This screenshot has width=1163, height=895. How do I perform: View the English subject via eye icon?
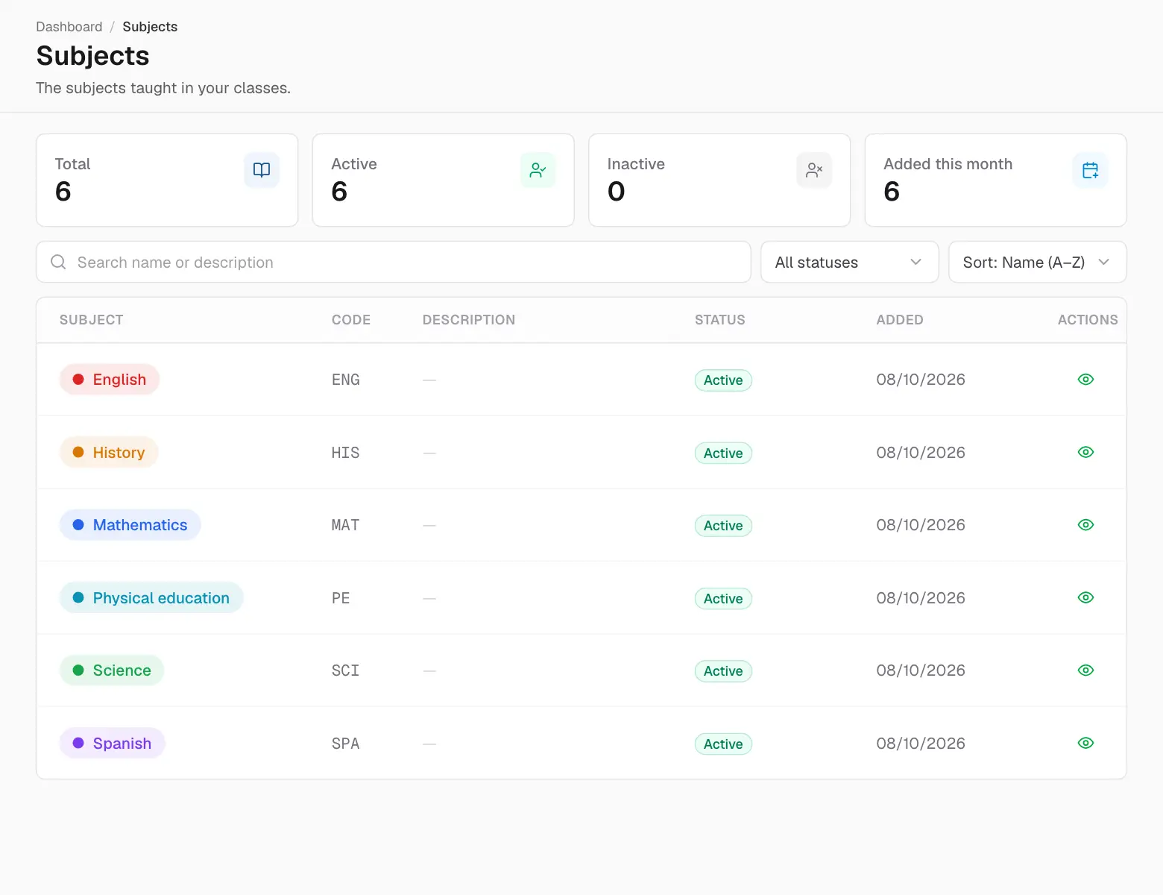tap(1085, 380)
